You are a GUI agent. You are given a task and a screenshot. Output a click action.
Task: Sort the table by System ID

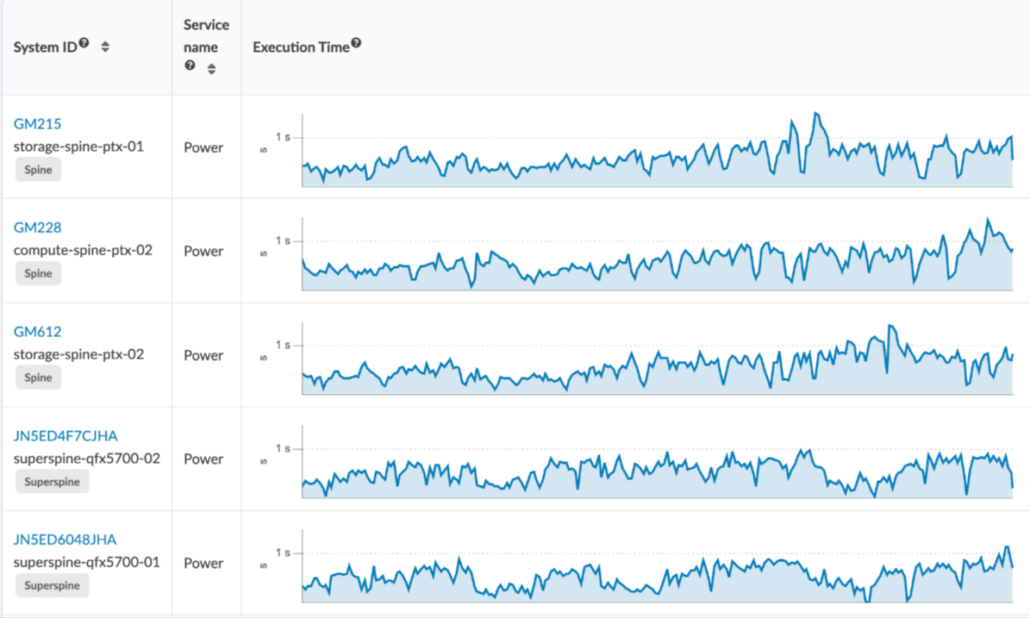pos(105,47)
